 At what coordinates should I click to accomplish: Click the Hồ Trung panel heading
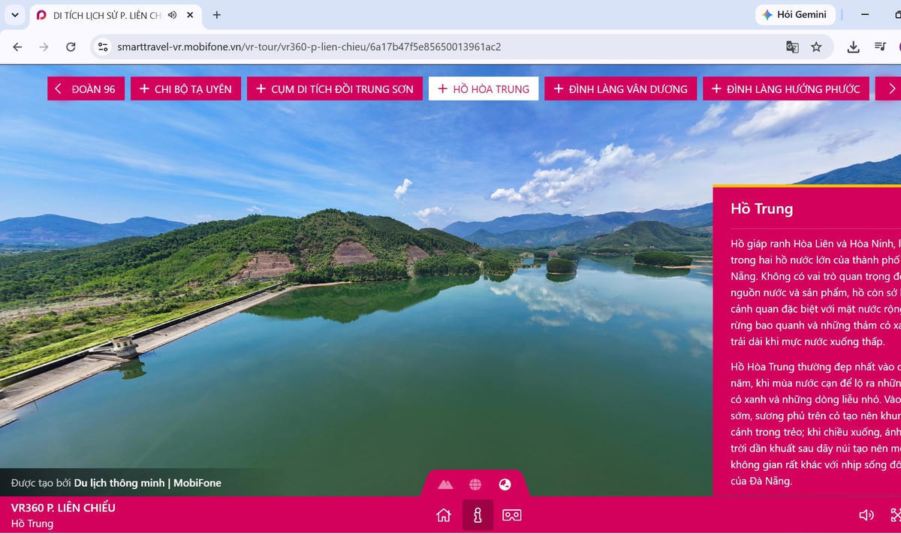coord(761,208)
